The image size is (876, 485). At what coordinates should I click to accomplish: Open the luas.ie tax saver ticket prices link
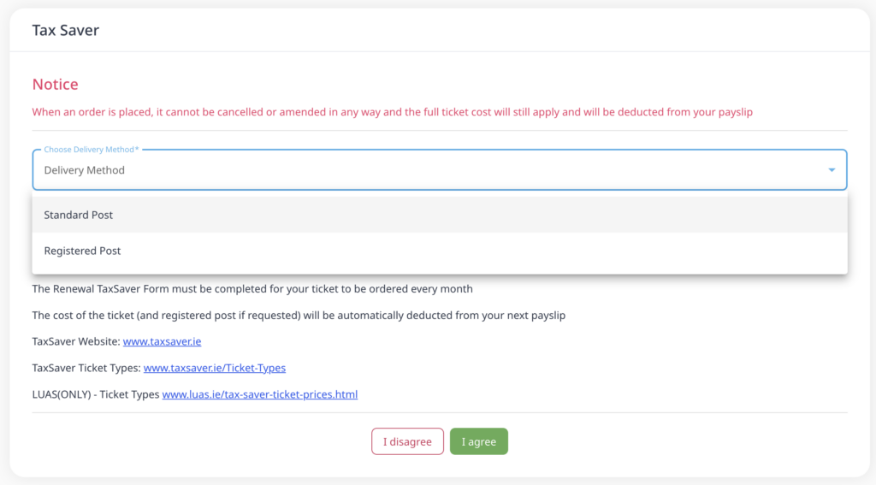[260, 394]
